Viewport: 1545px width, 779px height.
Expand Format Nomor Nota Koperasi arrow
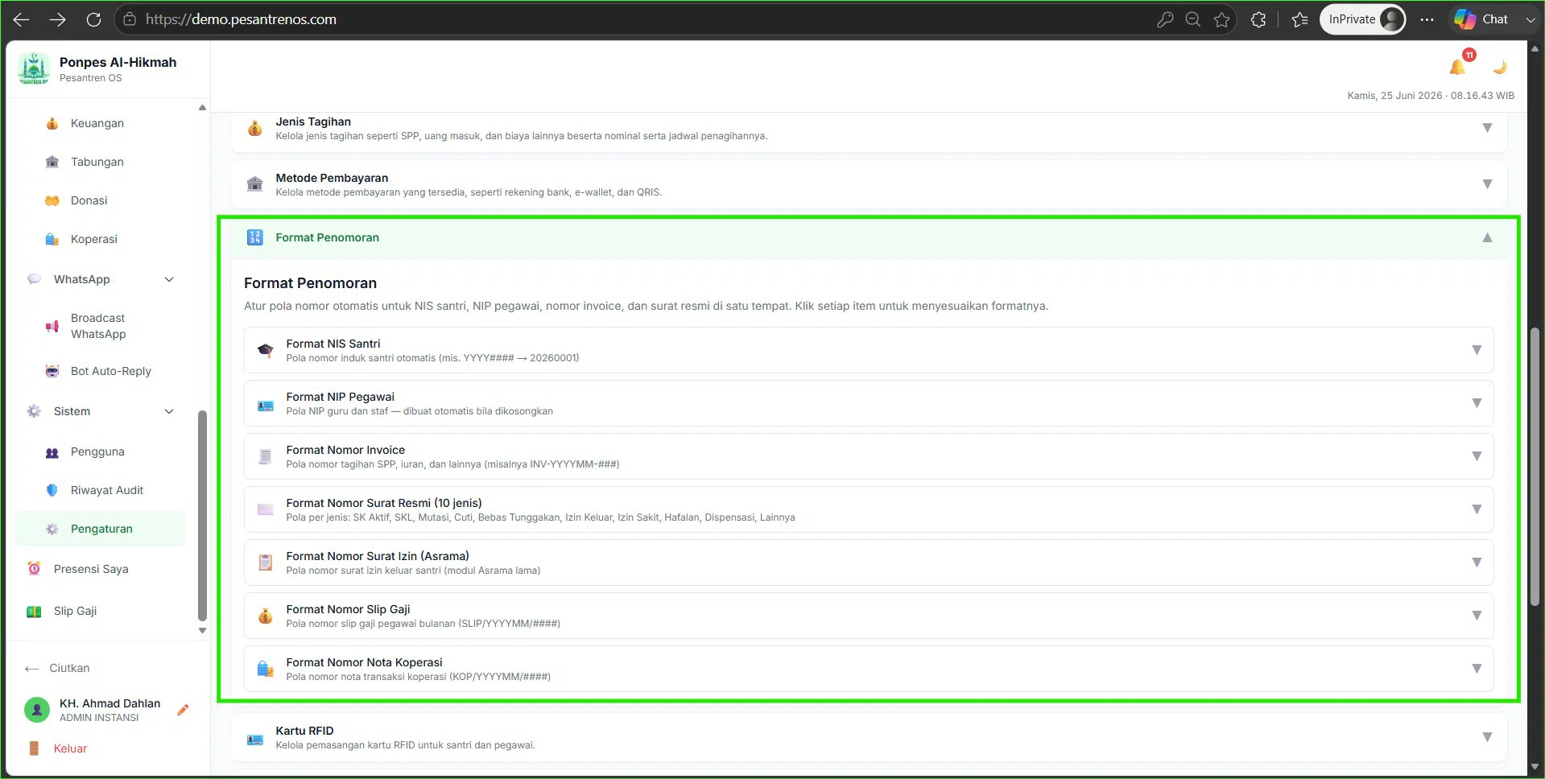pos(1477,669)
